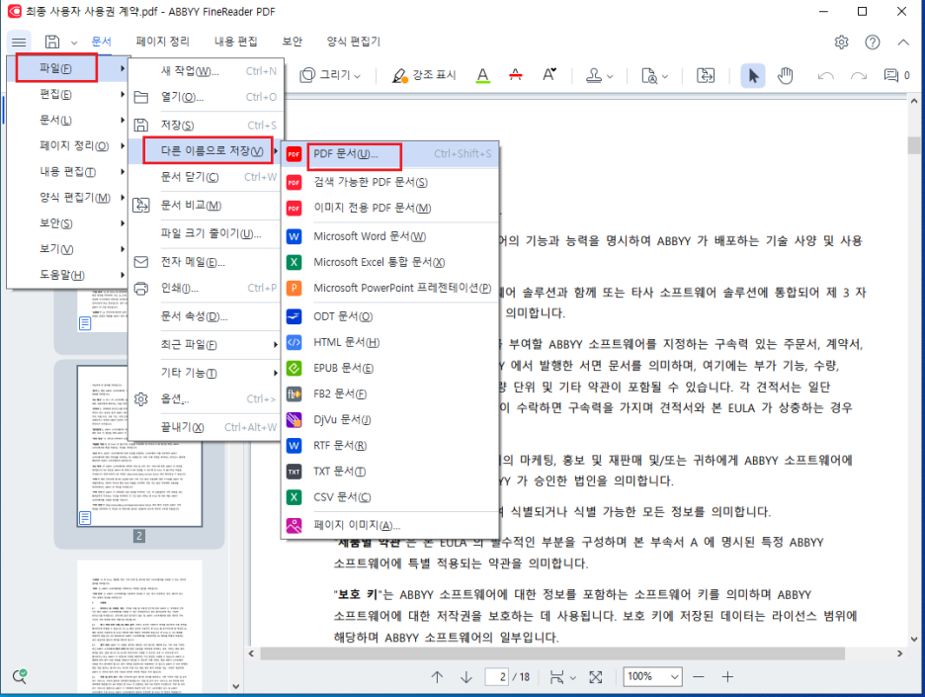Save as EPUB 문서 option
This screenshot has width=925, height=697.
pos(390,368)
